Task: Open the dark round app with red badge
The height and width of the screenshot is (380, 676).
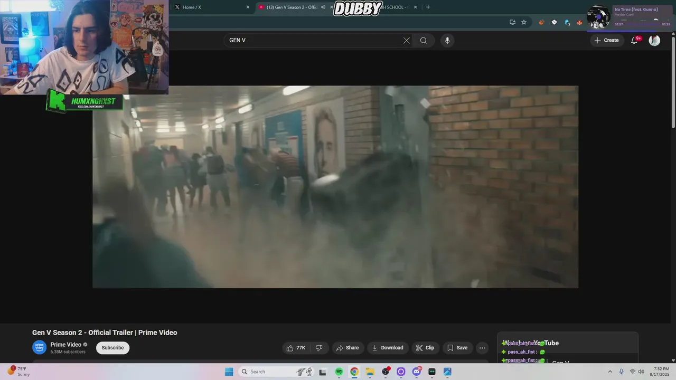Action: [x=386, y=372]
